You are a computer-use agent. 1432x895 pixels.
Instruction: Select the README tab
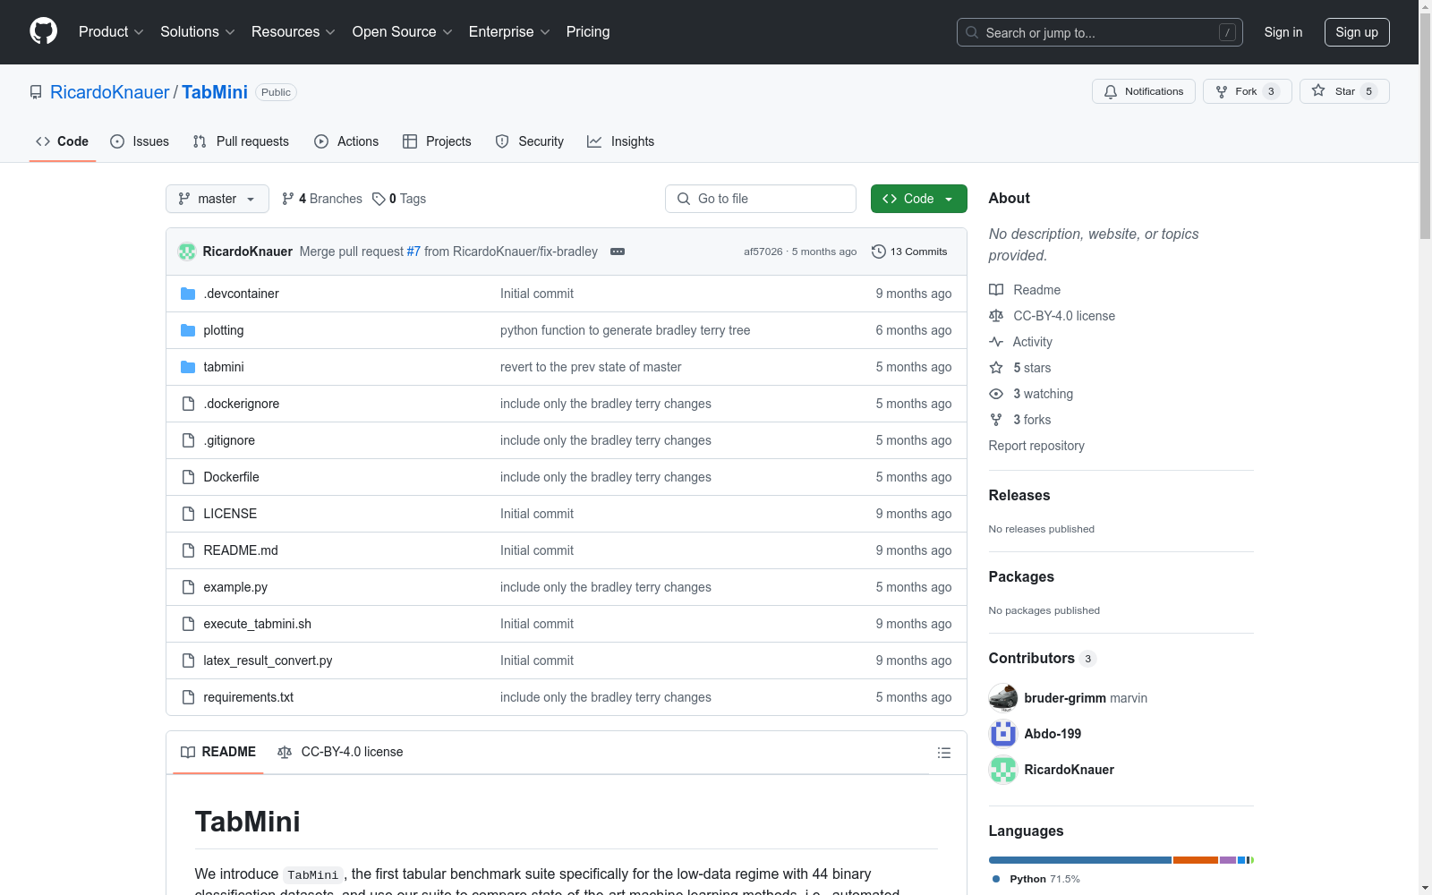218,752
